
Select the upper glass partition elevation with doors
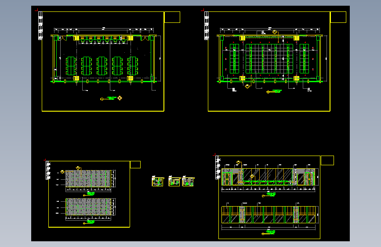tap(269, 177)
